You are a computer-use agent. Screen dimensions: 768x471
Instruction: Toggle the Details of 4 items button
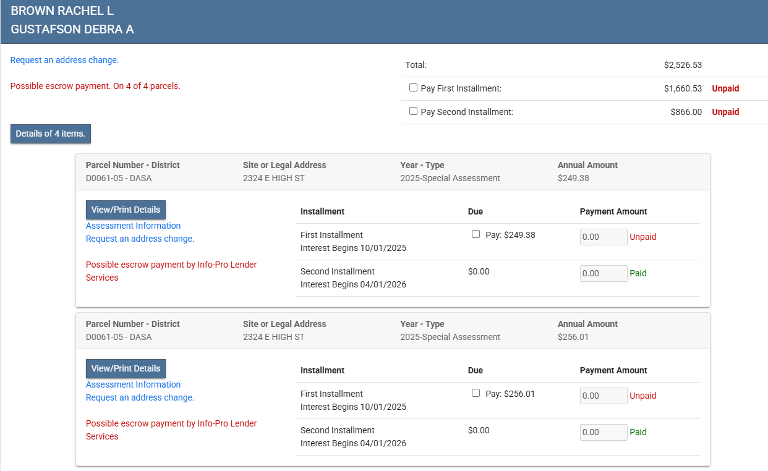click(51, 134)
